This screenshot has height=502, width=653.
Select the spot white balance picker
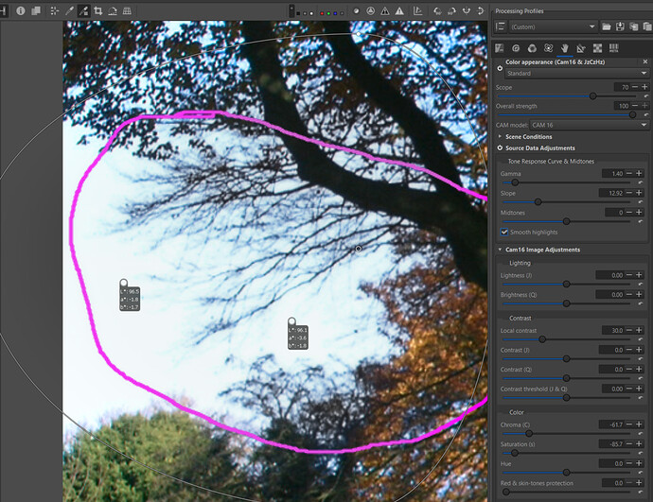pos(69,10)
